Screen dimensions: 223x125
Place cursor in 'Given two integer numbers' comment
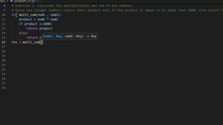point(117,10)
